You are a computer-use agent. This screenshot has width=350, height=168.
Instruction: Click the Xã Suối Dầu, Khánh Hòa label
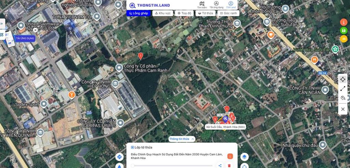pos(226,127)
